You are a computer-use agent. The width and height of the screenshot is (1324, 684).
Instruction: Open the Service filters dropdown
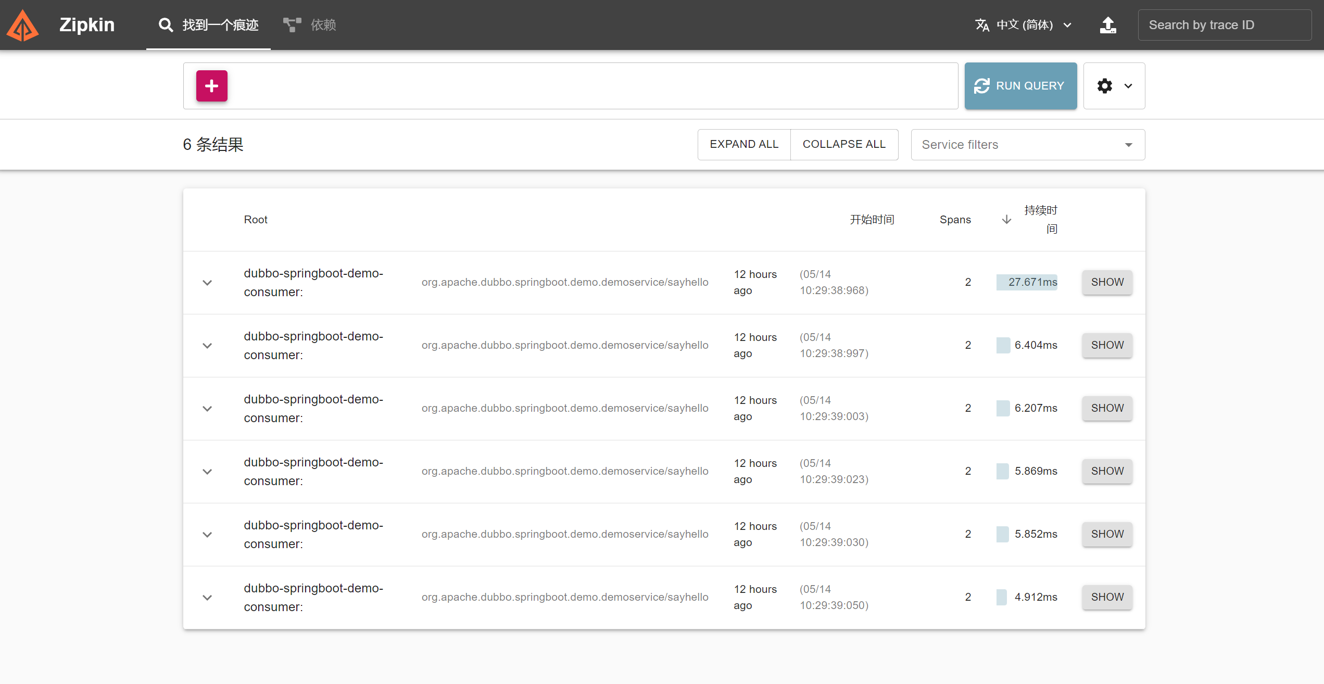pyautogui.click(x=1027, y=145)
